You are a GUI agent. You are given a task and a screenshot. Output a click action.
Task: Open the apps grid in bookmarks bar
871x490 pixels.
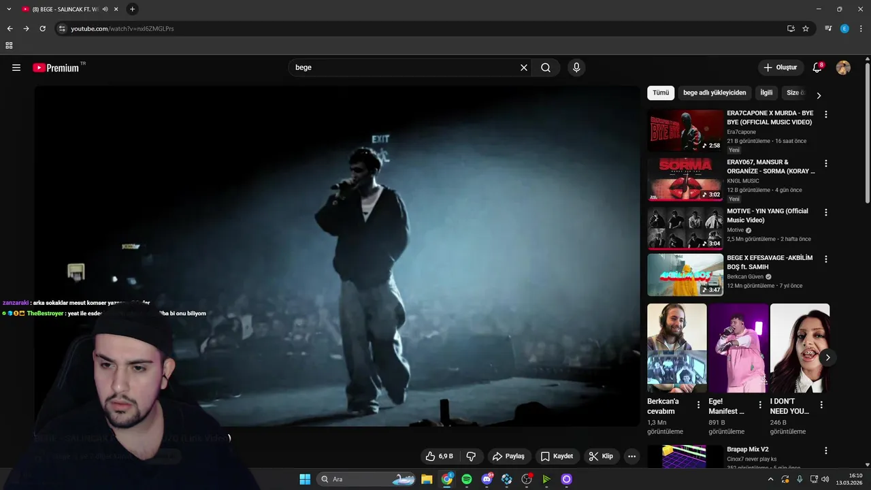[9, 46]
